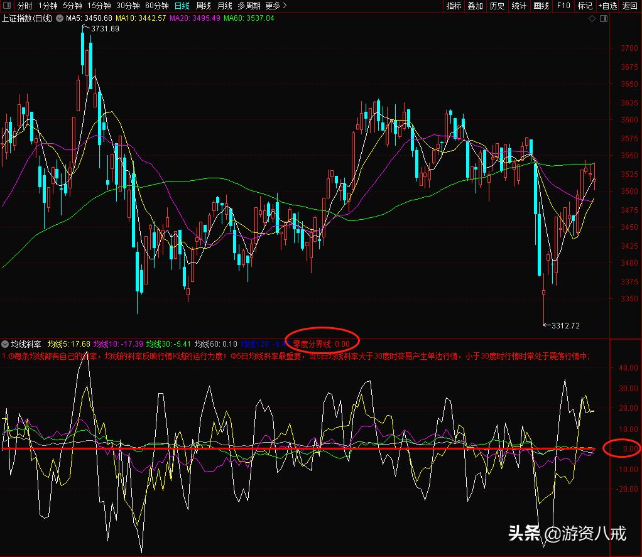Screen dimensions: 642x557
Task: Select the 60分钟 period tab
Action: [x=156, y=6]
